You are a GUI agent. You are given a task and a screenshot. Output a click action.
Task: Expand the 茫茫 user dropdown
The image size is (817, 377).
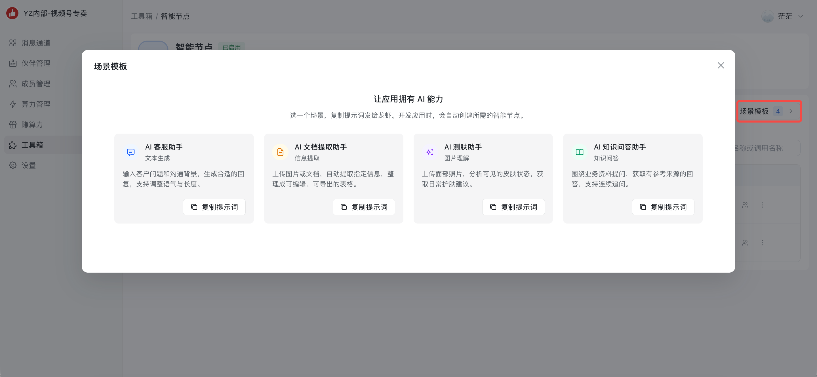pos(801,16)
